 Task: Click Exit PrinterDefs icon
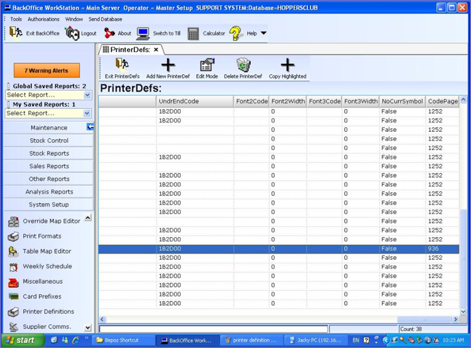pyautogui.click(x=121, y=66)
